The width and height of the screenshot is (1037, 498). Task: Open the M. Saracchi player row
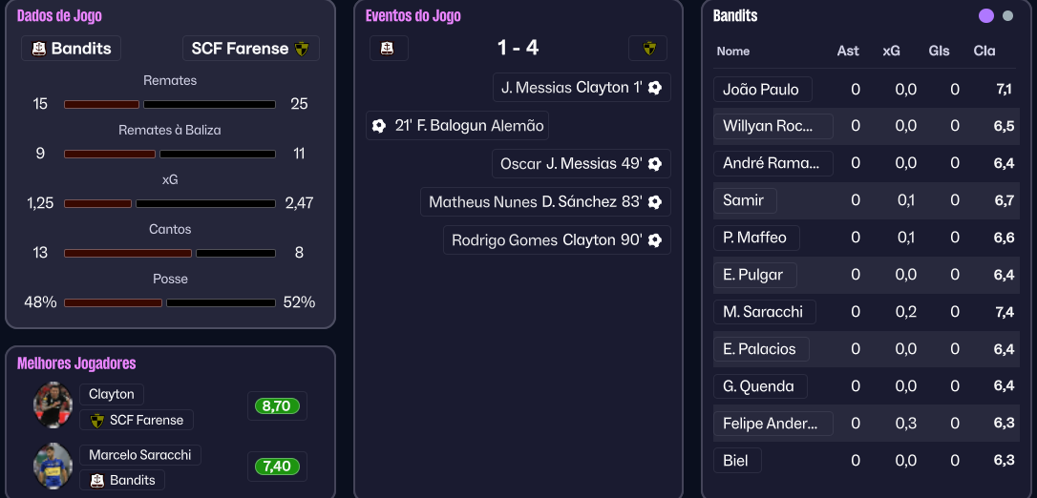(x=763, y=312)
